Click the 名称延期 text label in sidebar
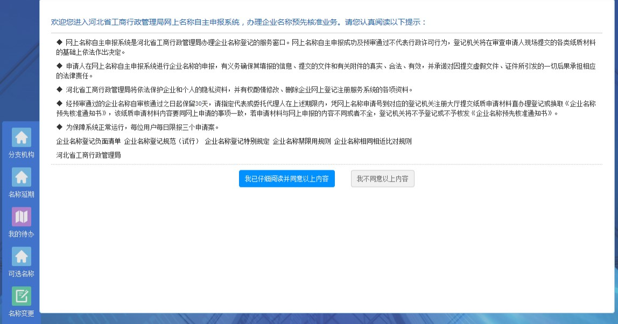This screenshot has height=324, width=618. (x=22, y=195)
